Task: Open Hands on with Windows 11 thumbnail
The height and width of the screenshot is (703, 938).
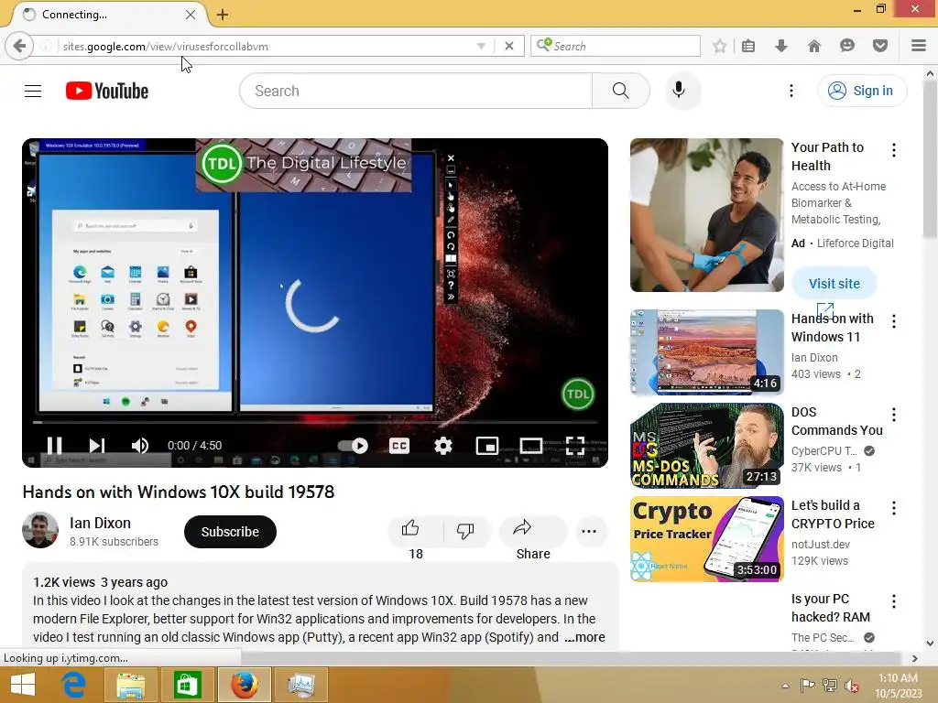Action: tap(706, 352)
